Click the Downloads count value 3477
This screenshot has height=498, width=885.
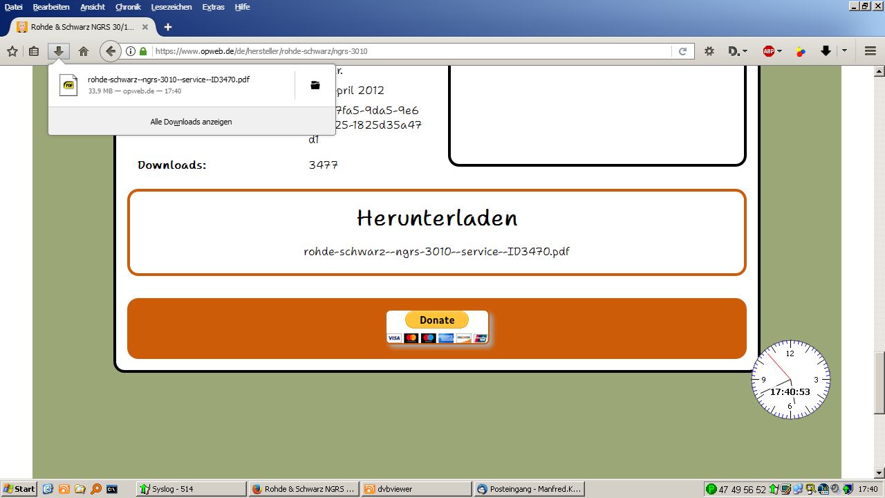(324, 165)
